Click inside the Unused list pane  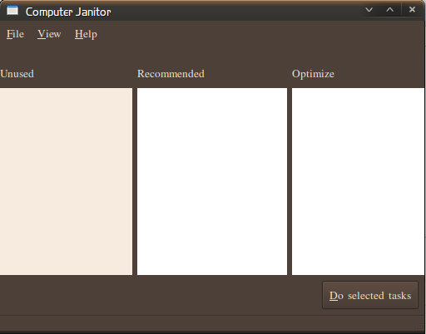[x=66, y=181]
